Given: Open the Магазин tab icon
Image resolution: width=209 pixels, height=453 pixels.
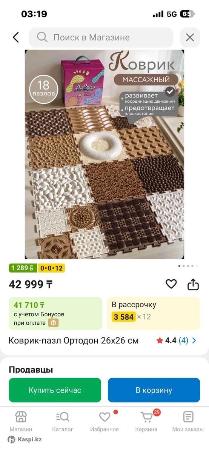Looking at the screenshot, I should click(x=21, y=417).
